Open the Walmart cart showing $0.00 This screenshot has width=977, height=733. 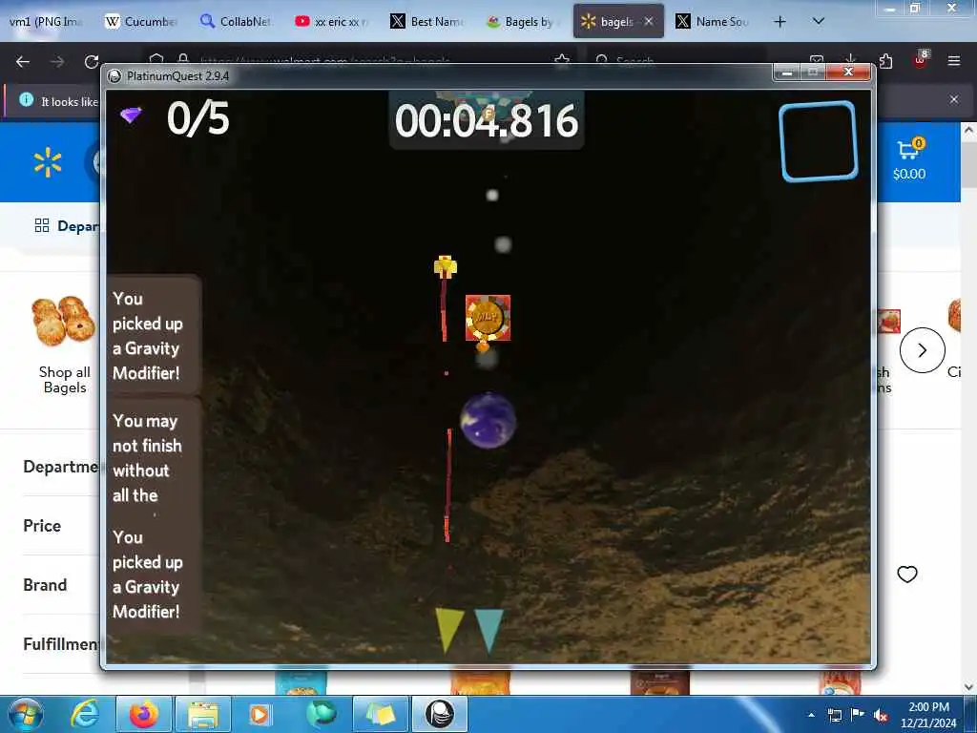click(909, 159)
